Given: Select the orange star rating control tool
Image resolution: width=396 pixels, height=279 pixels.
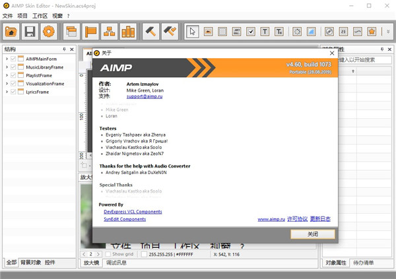Looking at the screenshot, I should 372,32.
